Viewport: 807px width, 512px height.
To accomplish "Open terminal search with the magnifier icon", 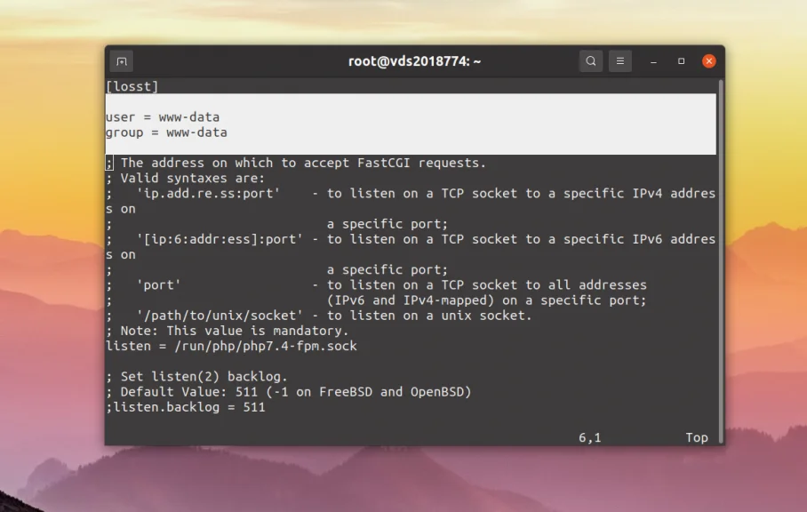I will (591, 61).
